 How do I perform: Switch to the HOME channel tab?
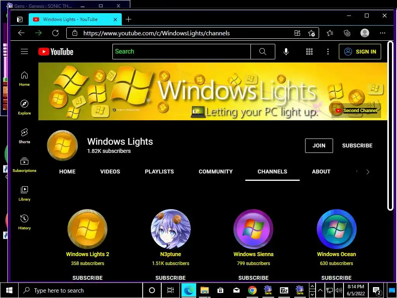(67, 172)
